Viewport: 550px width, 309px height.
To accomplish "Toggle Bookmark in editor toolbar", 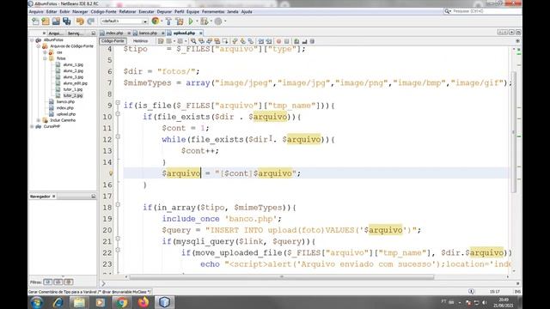I will [251, 41].
